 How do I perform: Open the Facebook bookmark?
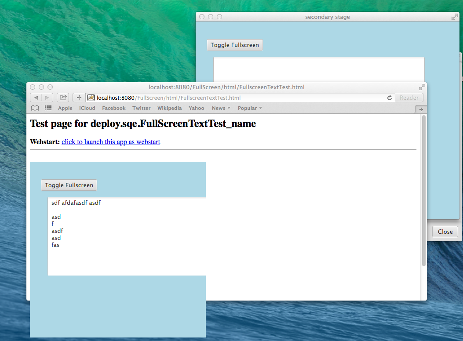113,108
